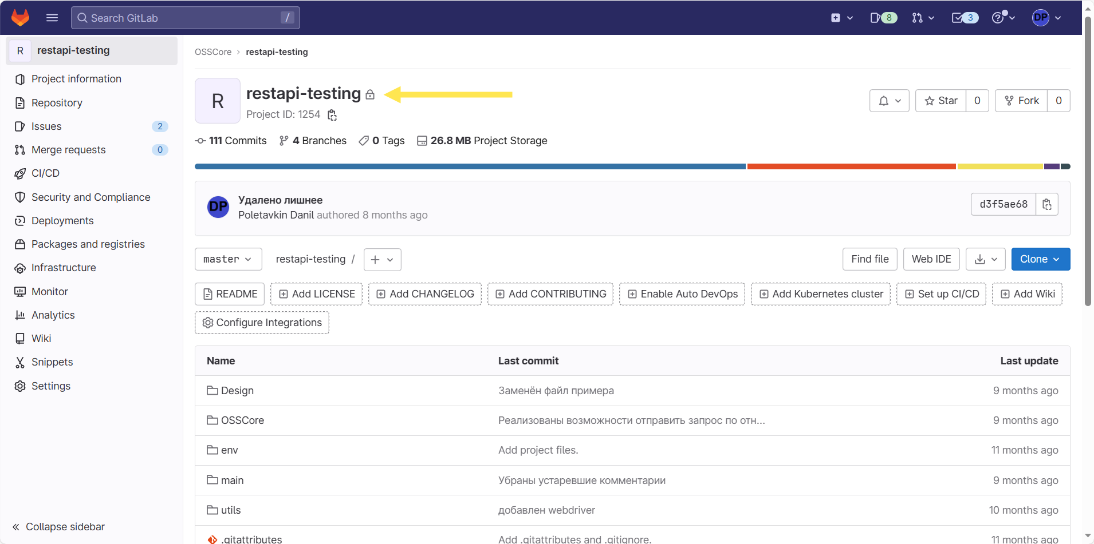
Task: Fork the project
Action: (x=1022, y=101)
